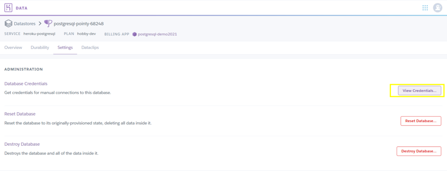The image size is (447, 171).
Task: Switch to the Durability tab
Action: pos(40,48)
